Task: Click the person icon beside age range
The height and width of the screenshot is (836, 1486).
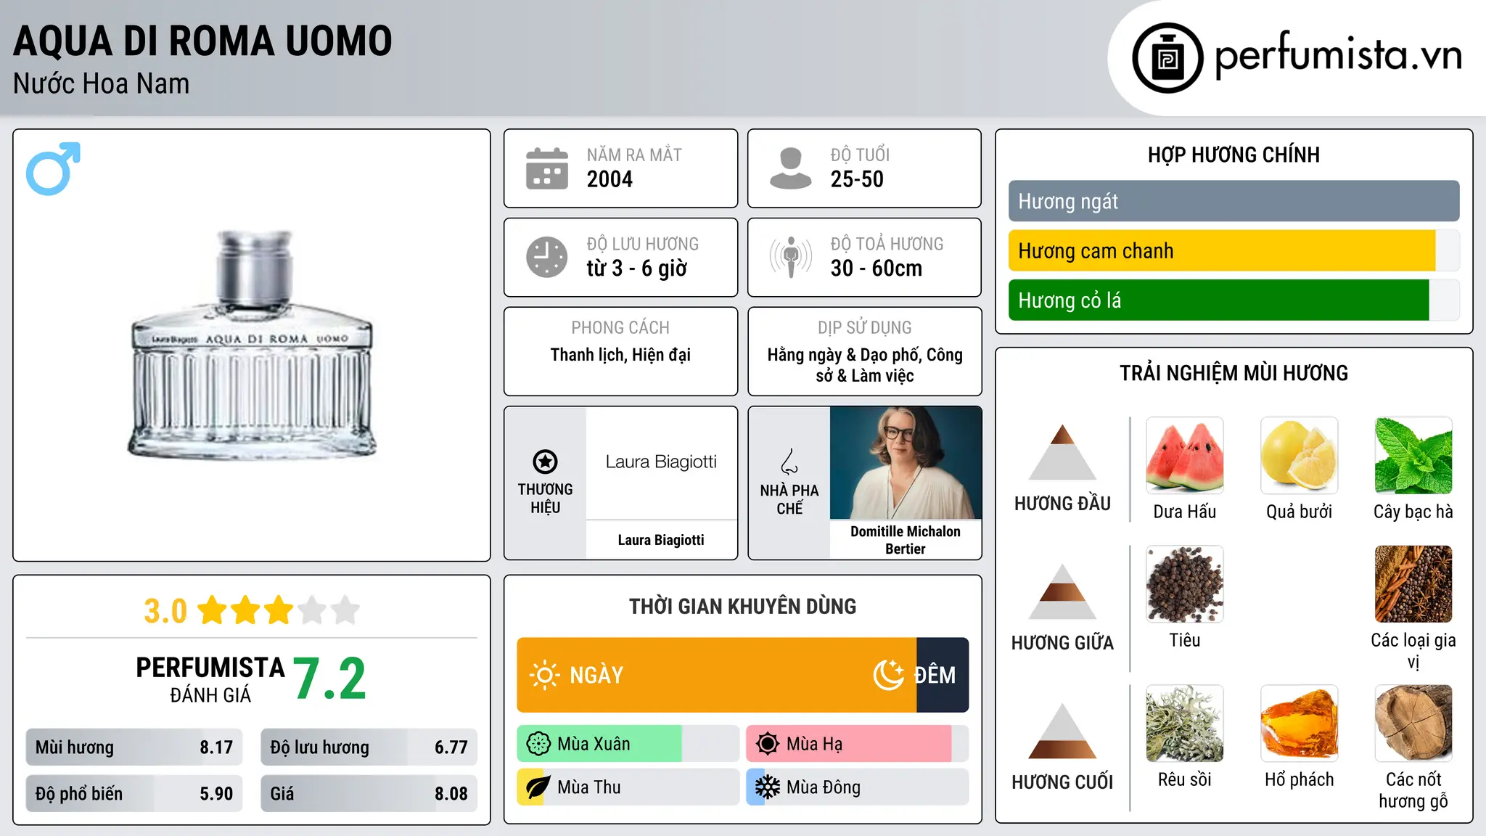Action: click(x=790, y=168)
